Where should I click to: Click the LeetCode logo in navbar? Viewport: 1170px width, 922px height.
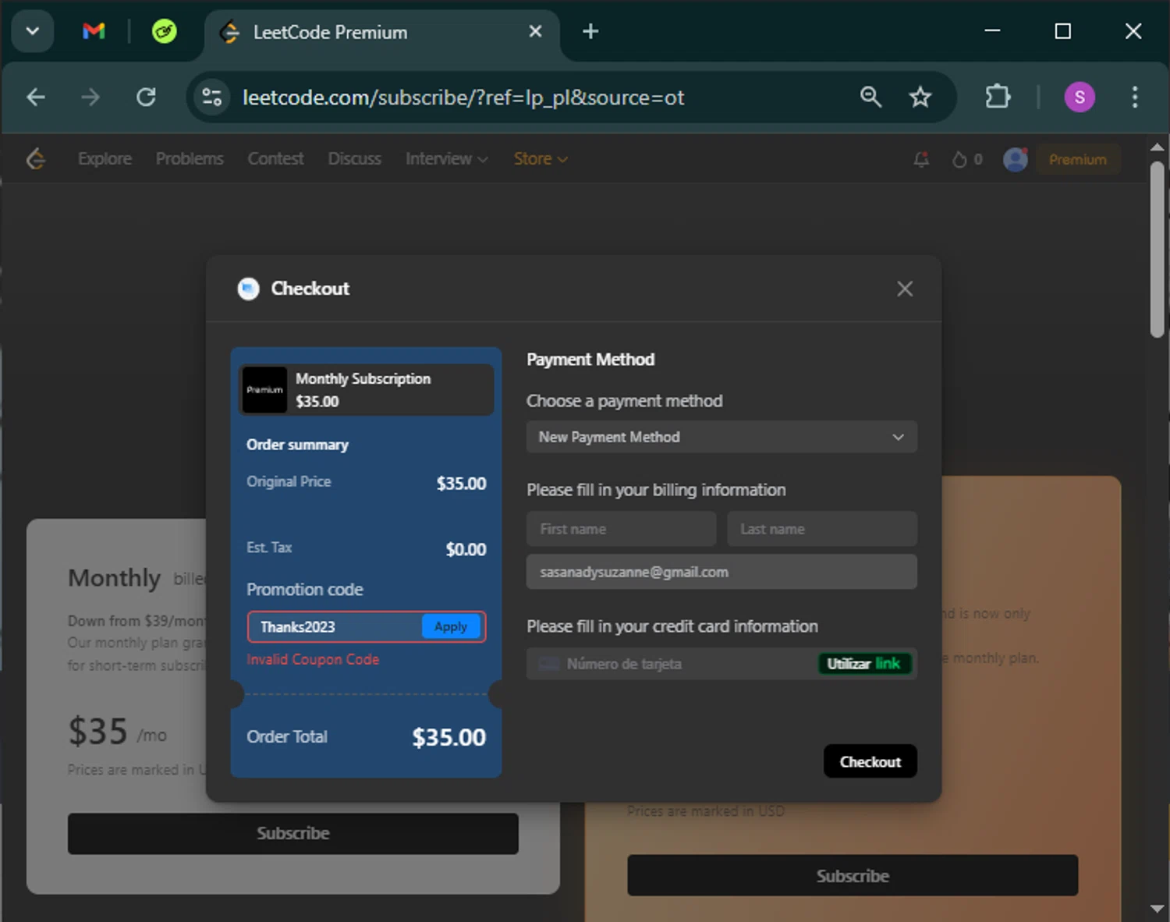pyautogui.click(x=36, y=159)
